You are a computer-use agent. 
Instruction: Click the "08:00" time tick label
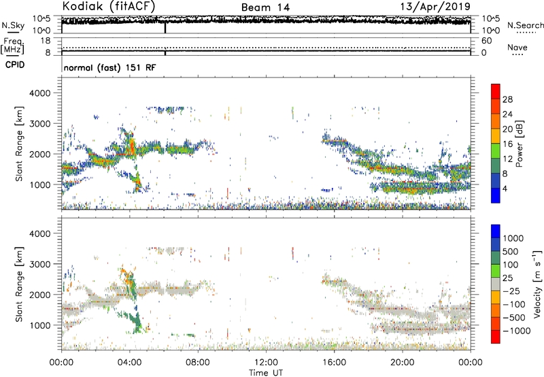point(198,363)
